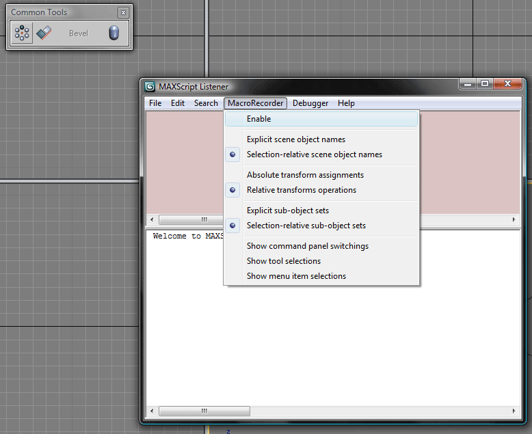
Task: Click the particle dots icon in Common Tools
Action: (22, 33)
